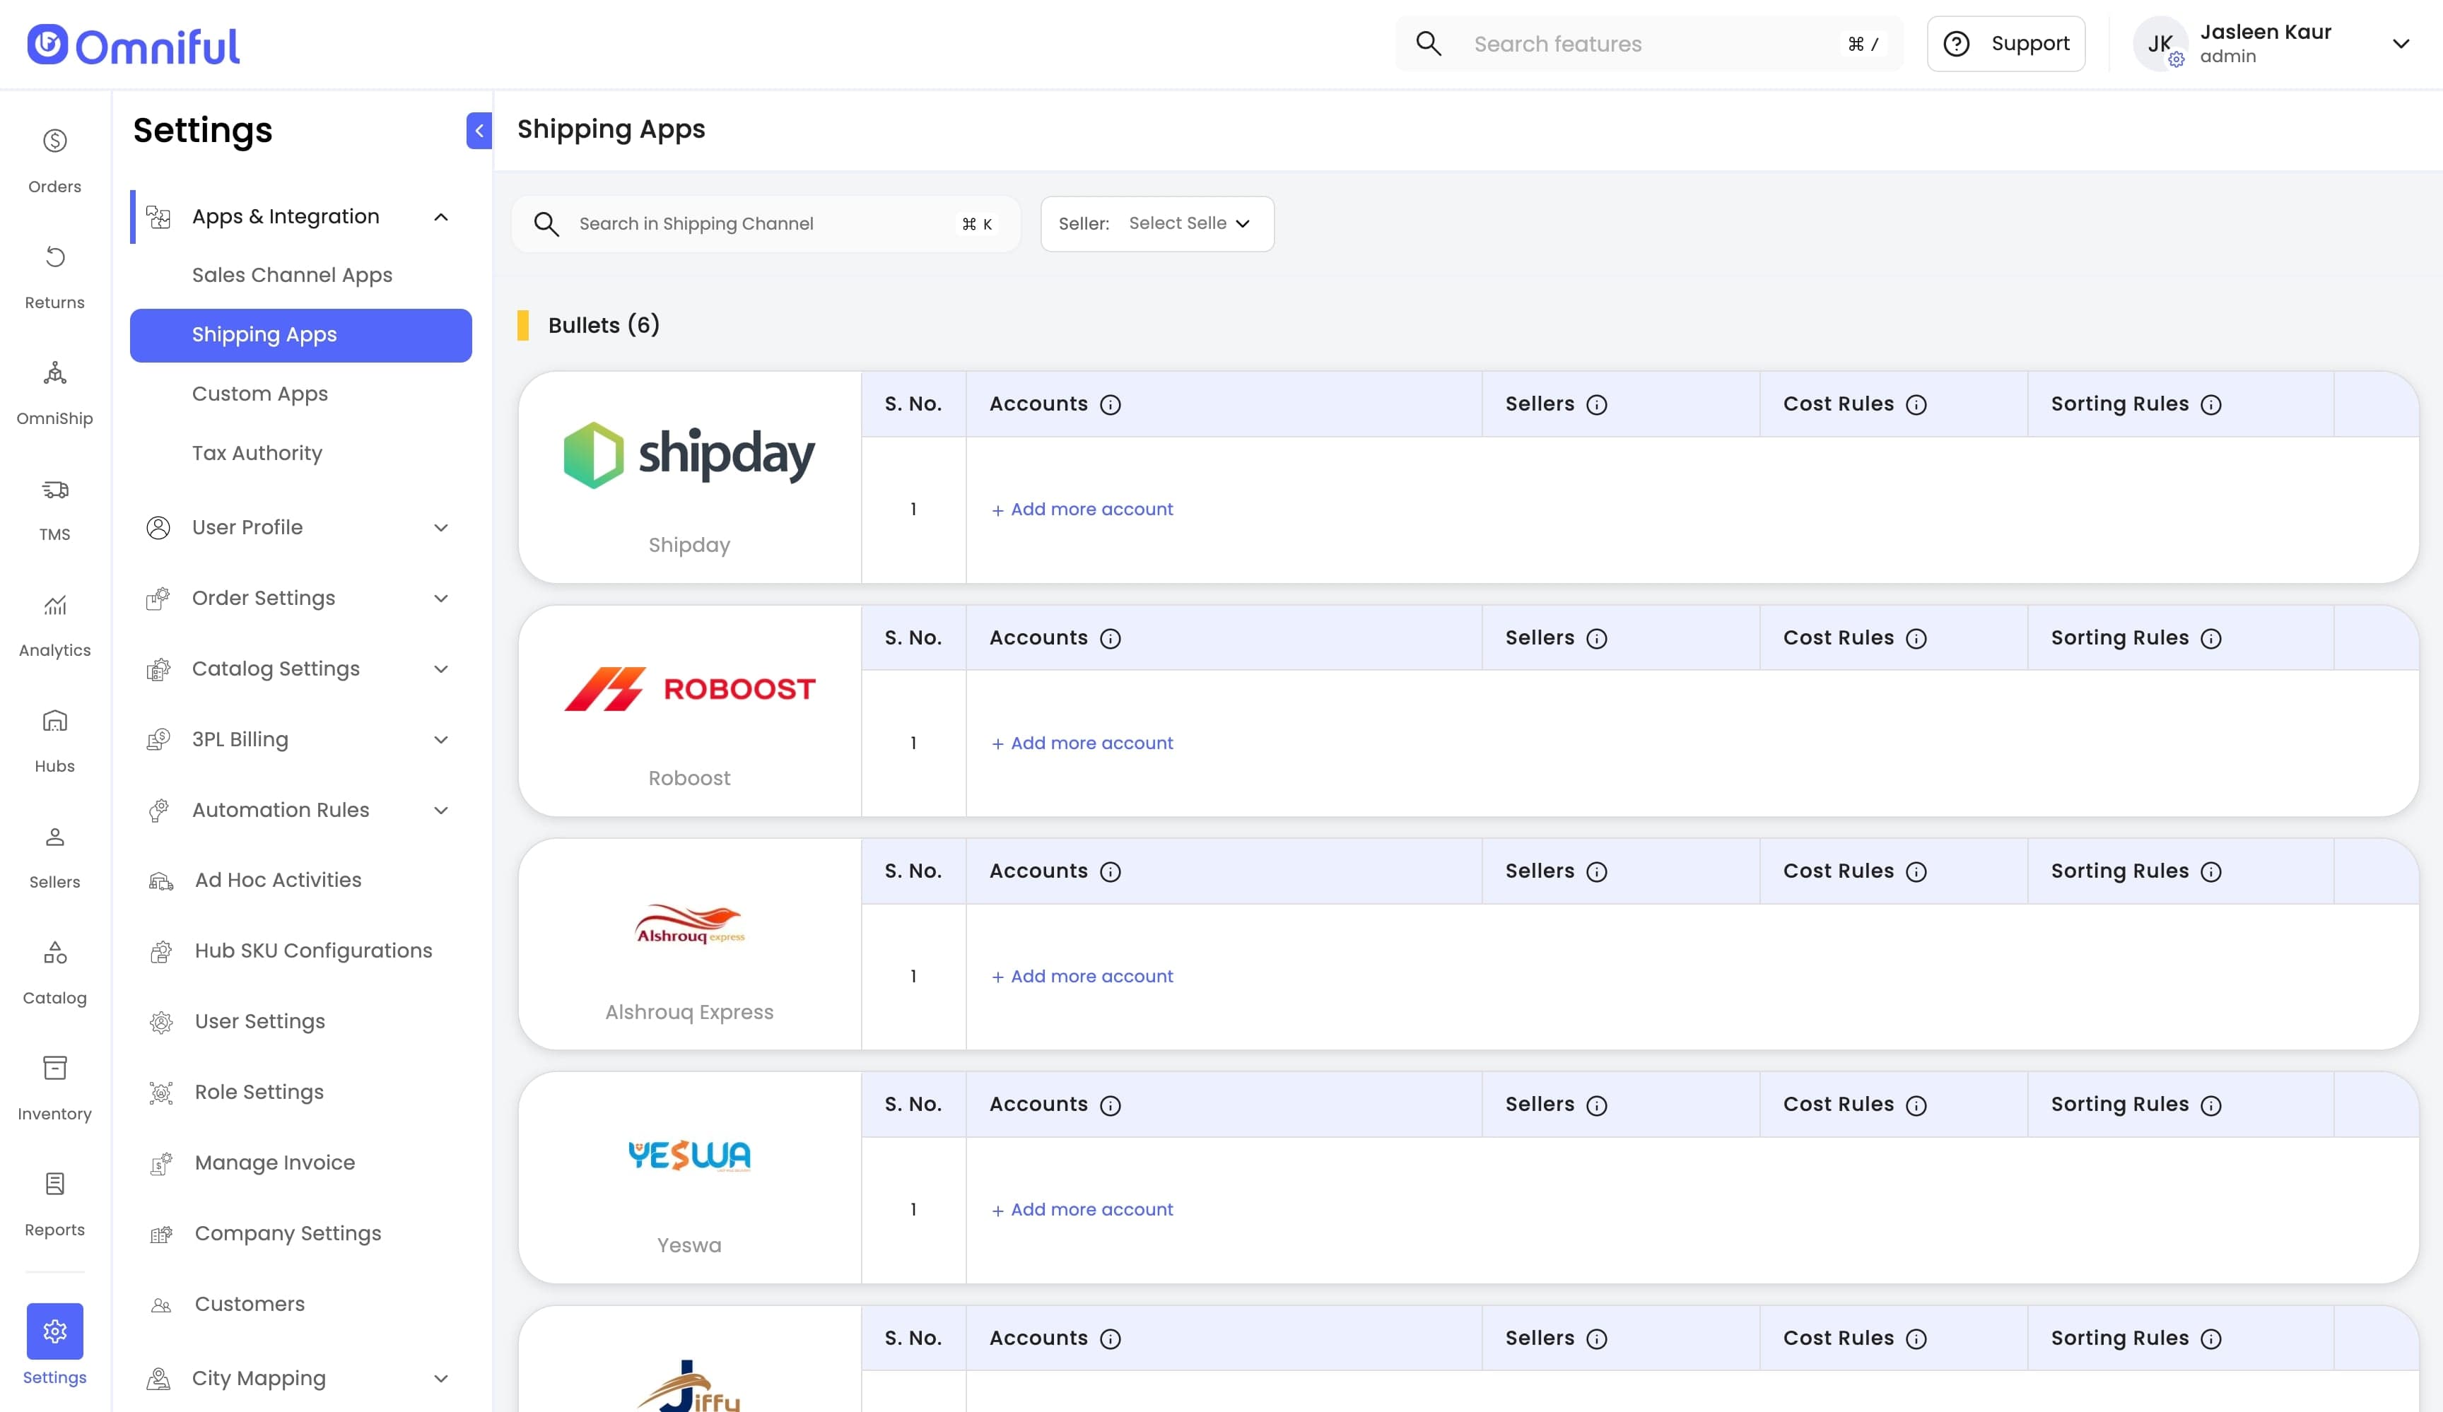Expand the User Profile section
The width and height of the screenshot is (2443, 1412).
pos(441,528)
